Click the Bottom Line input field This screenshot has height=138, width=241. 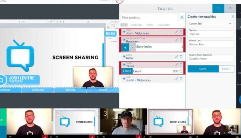(x=211, y=44)
